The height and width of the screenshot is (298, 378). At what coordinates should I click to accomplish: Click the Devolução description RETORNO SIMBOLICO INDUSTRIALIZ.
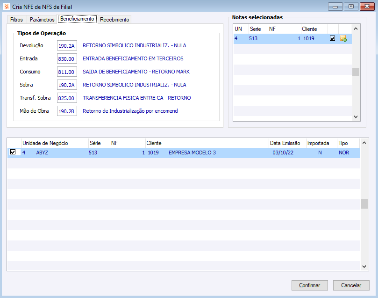pos(134,45)
